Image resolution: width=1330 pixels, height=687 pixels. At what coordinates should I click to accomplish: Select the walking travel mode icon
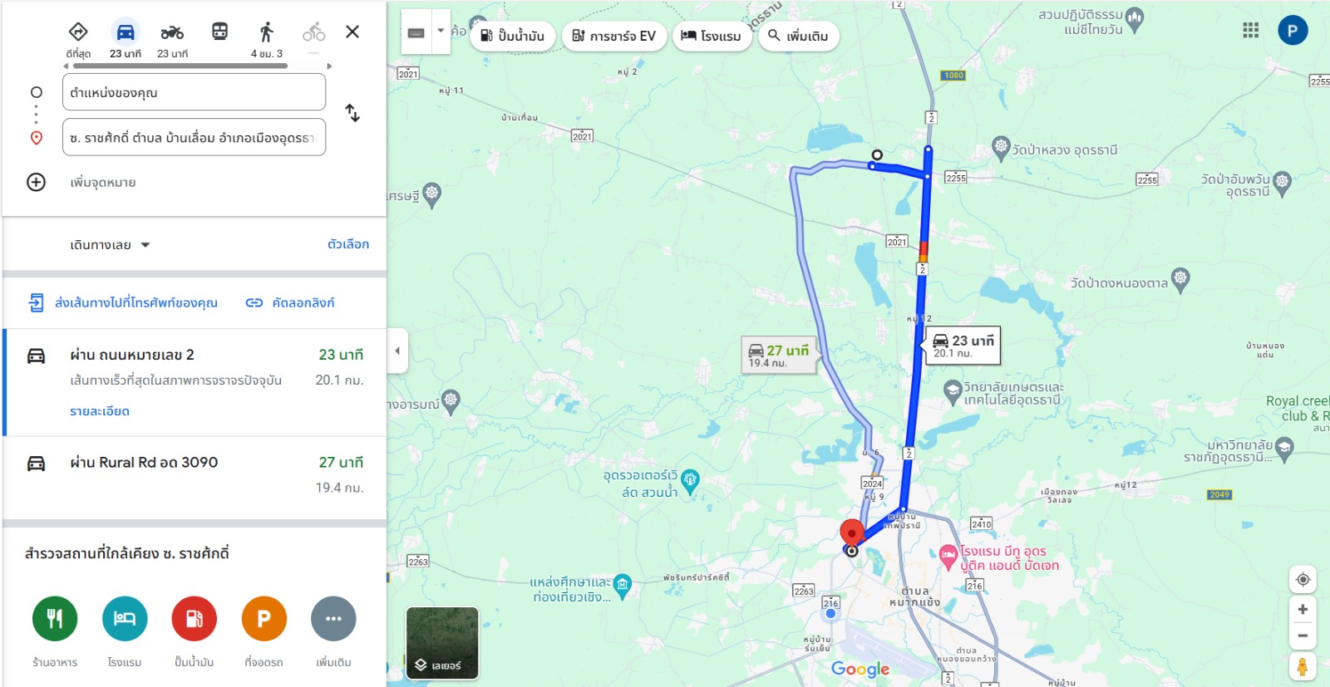point(266,32)
